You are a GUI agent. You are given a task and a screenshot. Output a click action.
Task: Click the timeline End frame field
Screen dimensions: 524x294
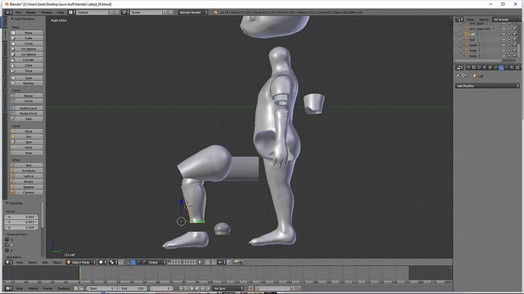[133, 288]
